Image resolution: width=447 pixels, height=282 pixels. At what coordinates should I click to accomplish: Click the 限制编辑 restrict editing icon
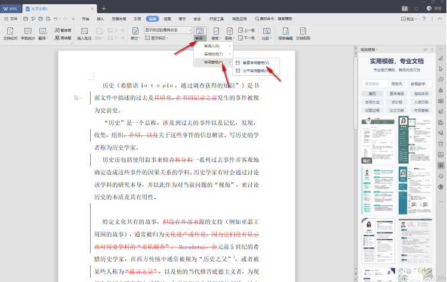285,32
